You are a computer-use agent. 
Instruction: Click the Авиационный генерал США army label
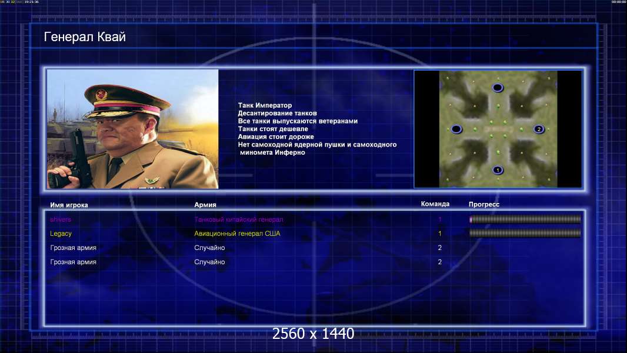coord(237,234)
